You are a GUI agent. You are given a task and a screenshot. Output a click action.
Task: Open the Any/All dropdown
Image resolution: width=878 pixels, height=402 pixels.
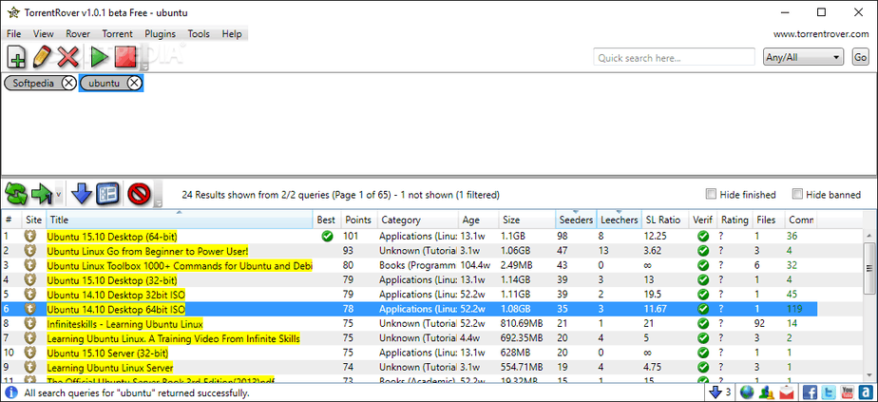click(x=804, y=57)
